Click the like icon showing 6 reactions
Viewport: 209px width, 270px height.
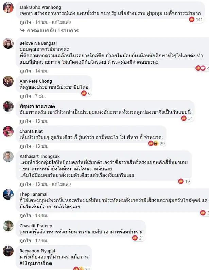[x=84, y=93]
